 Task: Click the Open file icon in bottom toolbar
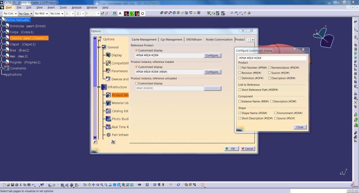8,185
